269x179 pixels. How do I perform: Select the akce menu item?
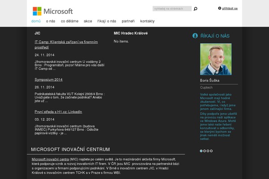click(x=88, y=21)
